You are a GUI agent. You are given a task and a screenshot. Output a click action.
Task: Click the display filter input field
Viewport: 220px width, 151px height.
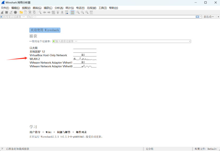coord(99,17)
